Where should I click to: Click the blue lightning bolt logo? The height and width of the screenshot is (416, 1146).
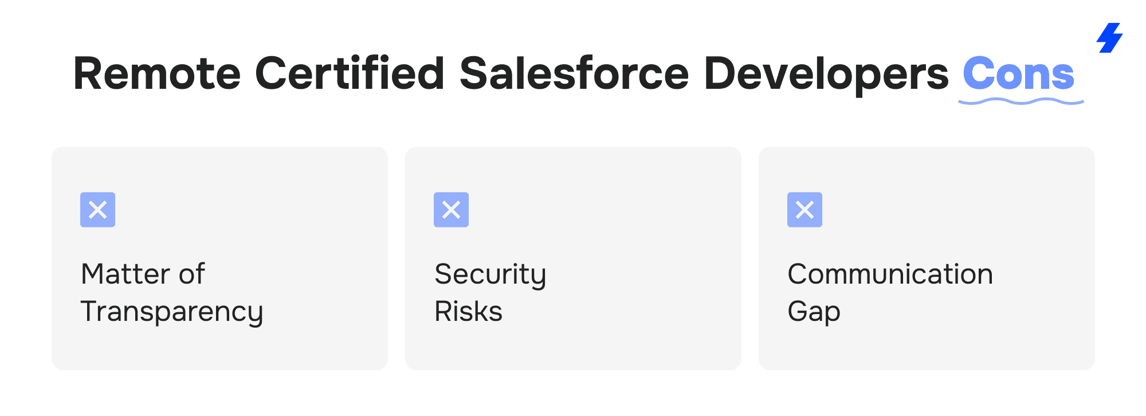coord(1110,38)
